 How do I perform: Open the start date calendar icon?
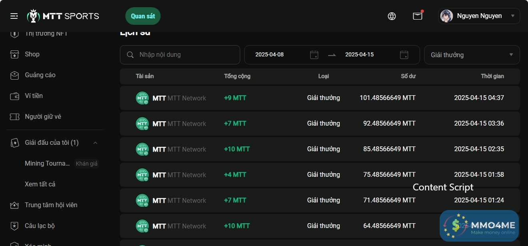314,55
